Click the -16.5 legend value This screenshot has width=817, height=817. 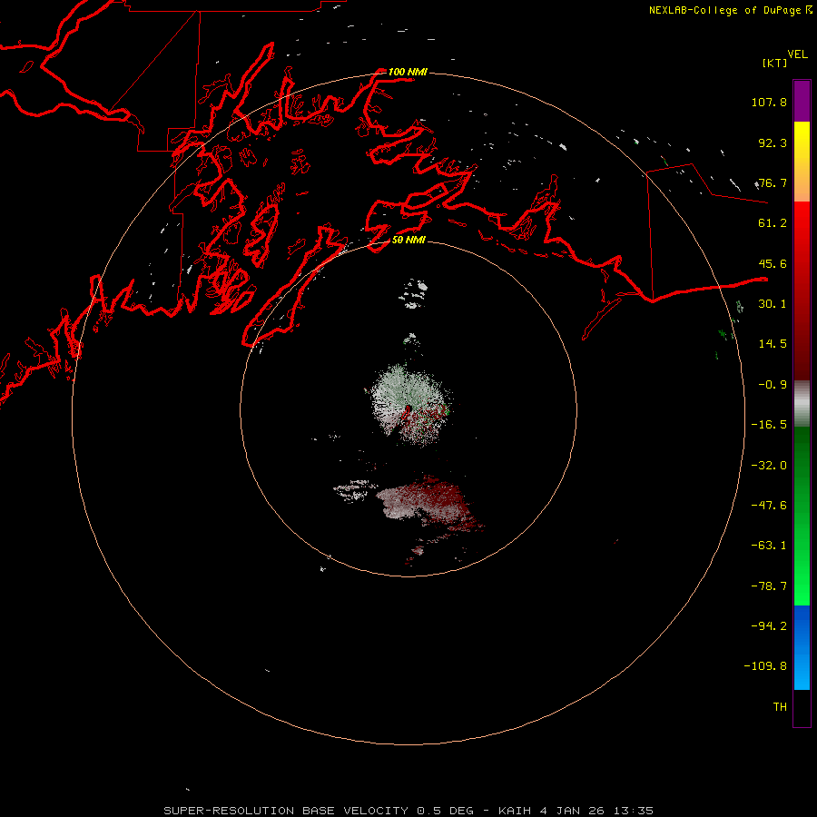click(769, 425)
